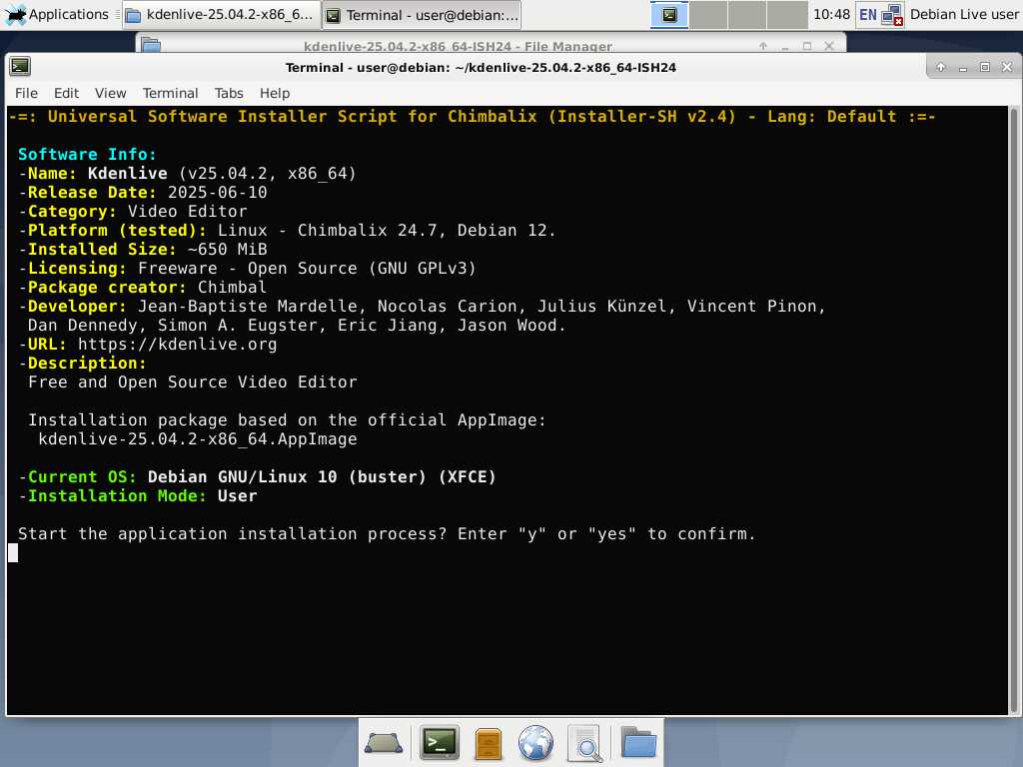The image size is (1023, 767).
Task: Click the network connection tray icon
Action: pos(892,14)
